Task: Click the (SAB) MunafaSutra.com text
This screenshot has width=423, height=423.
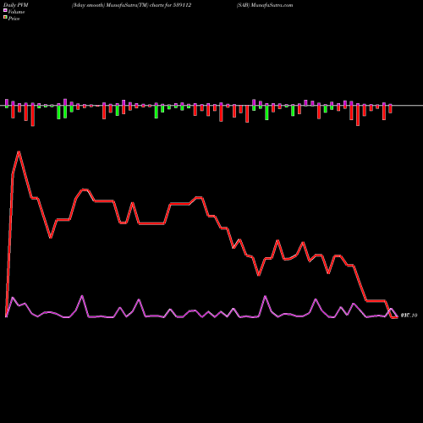Action: (x=265, y=5)
